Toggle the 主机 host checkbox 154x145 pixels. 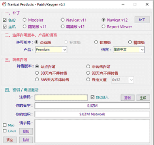pos(5,27)
